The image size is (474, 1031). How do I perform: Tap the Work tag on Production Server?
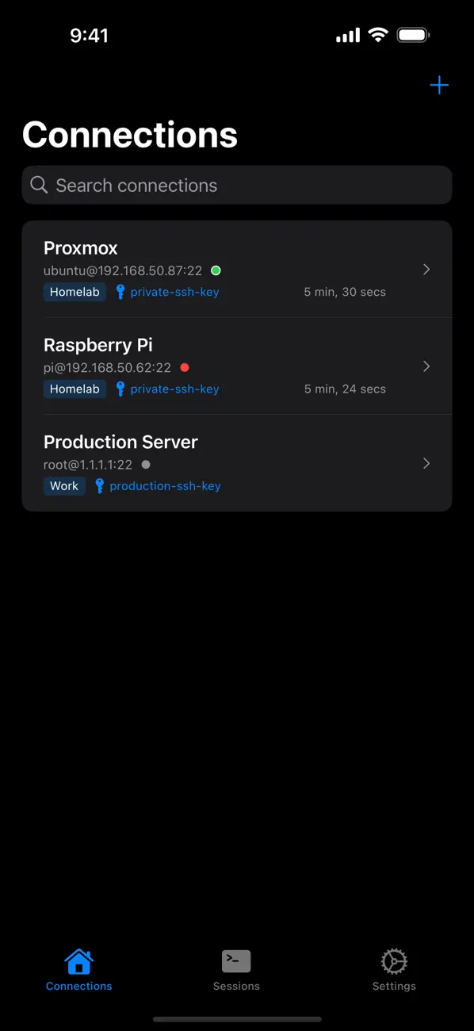pos(64,485)
